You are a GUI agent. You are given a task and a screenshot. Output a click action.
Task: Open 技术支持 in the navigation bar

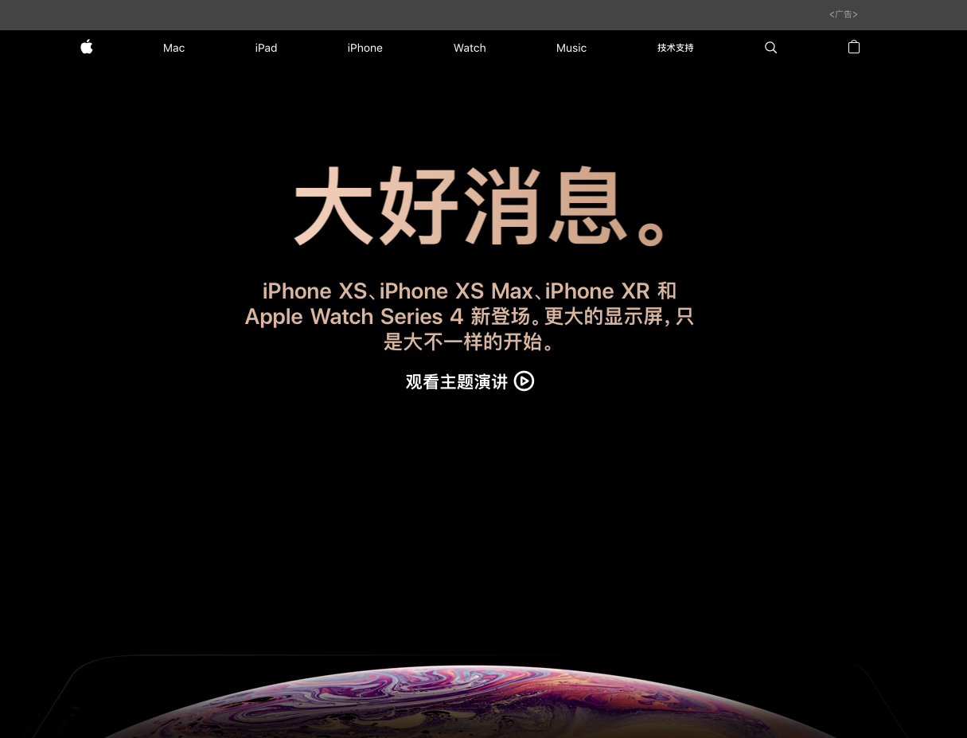pos(675,48)
